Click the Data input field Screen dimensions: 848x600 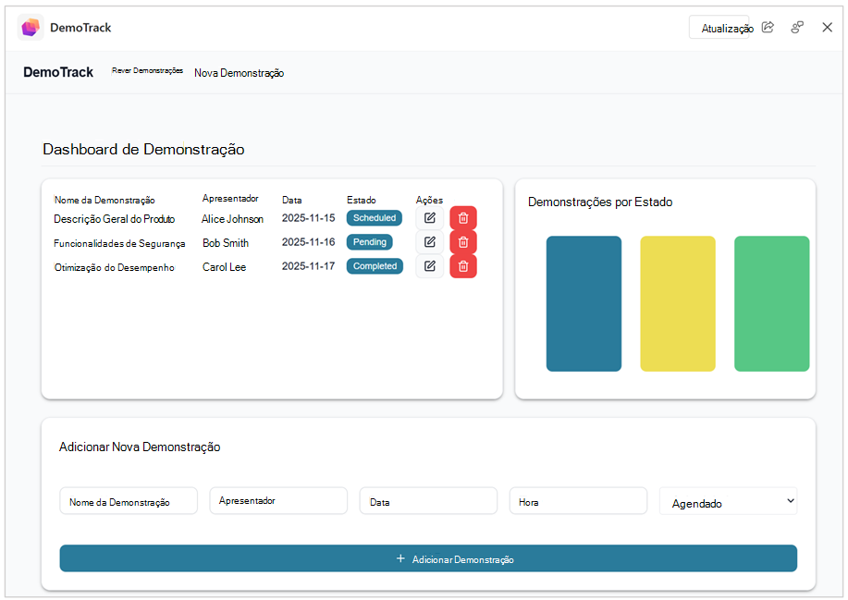click(x=428, y=501)
